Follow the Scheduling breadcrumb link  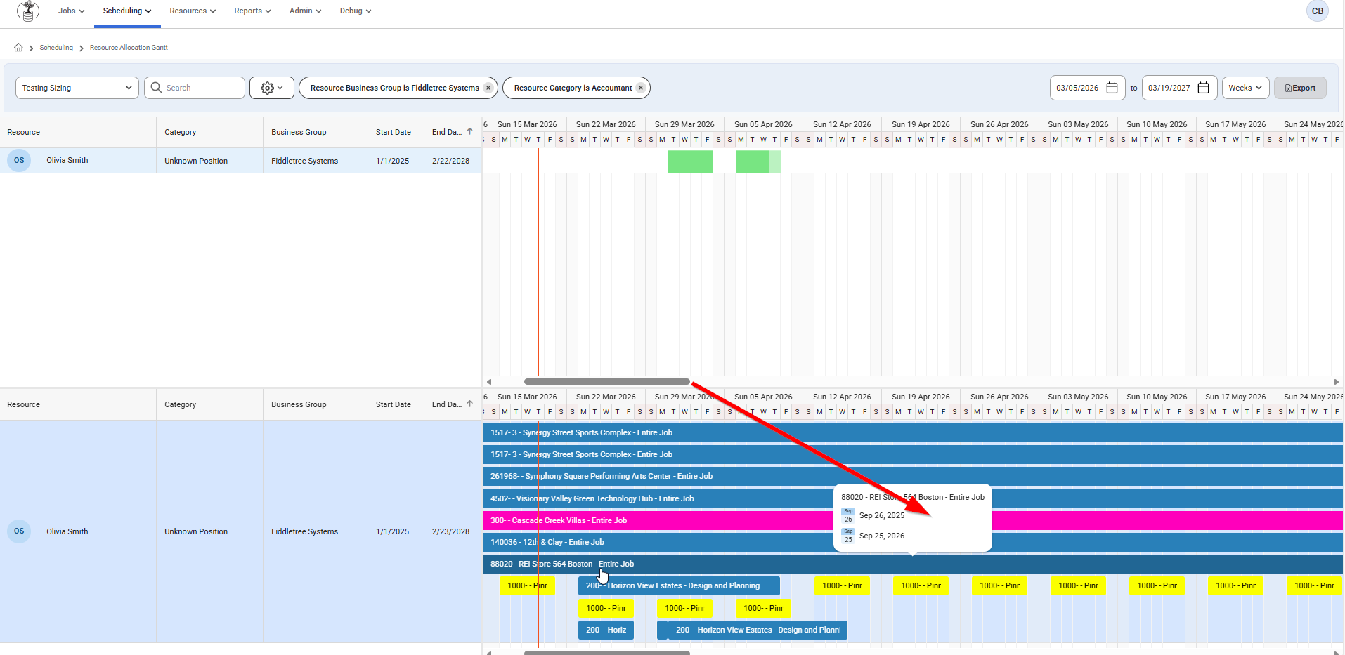point(56,48)
